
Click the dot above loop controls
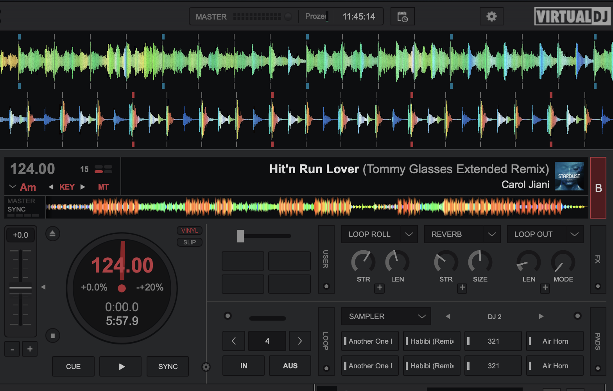point(228,316)
